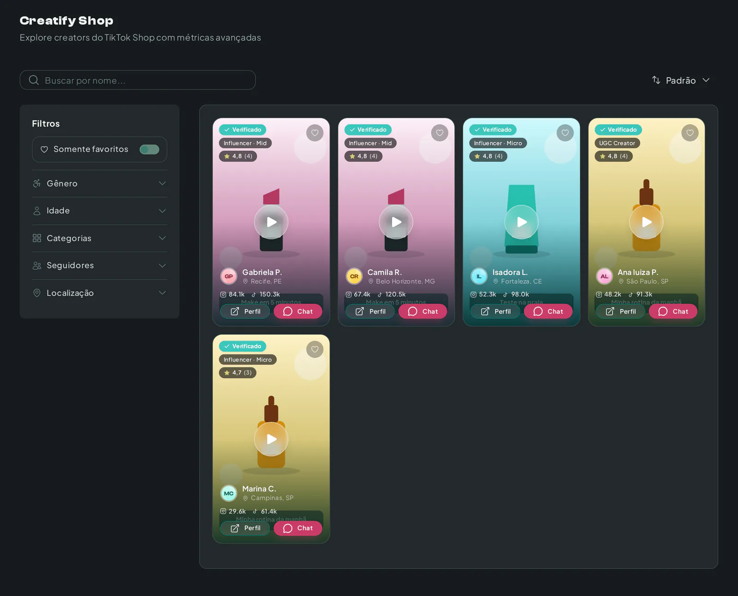The image size is (738, 596).
Task: Click the Verificado badge on Isadora L.'s card
Action: click(x=493, y=130)
